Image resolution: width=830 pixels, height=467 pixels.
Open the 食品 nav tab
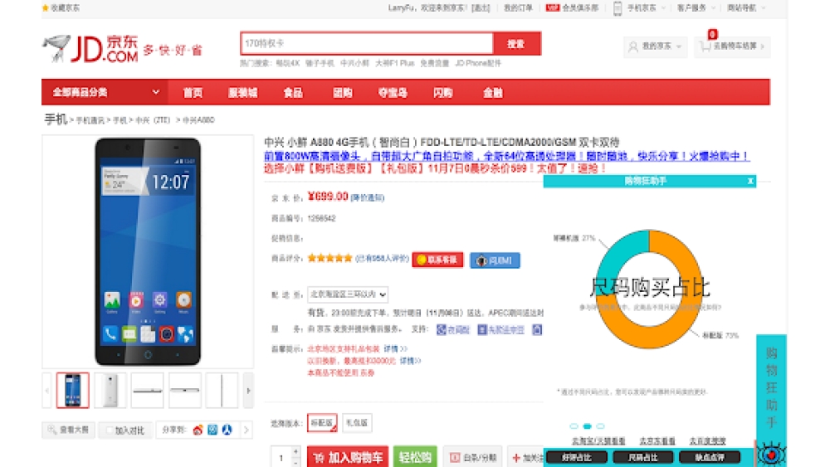click(x=293, y=93)
